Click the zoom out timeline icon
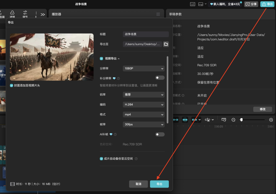 (233, 120)
